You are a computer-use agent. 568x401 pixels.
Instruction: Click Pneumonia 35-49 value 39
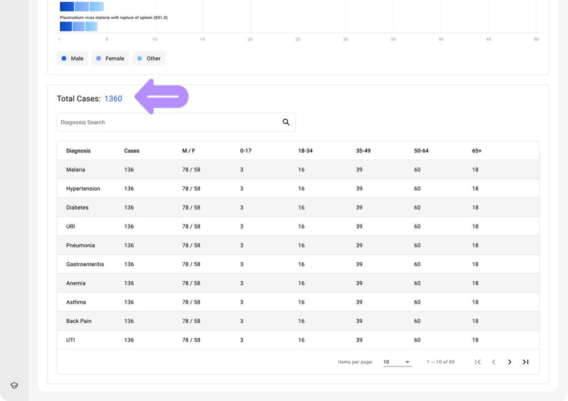359,245
